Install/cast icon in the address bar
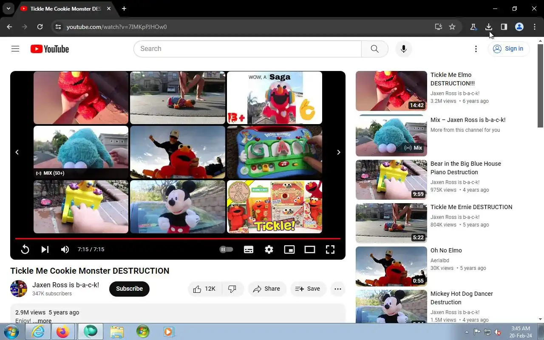This screenshot has height=340, width=544. tap(439, 27)
